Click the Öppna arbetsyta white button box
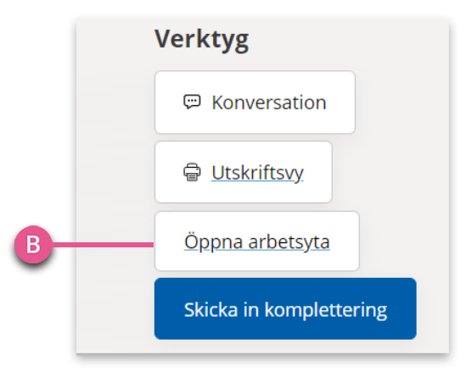Image resolution: width=466 pixels, height=377 pixels. [x=257, y=241]
